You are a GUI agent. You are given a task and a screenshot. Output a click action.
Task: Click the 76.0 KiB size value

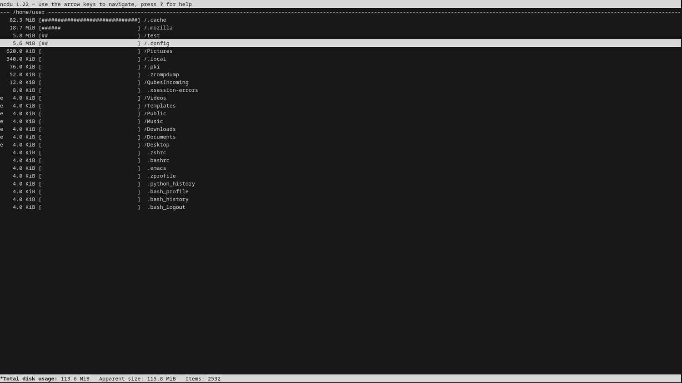click(22, 67)
